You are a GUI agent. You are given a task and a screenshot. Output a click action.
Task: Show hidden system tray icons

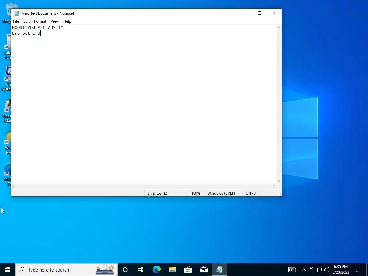pos(304,270)
